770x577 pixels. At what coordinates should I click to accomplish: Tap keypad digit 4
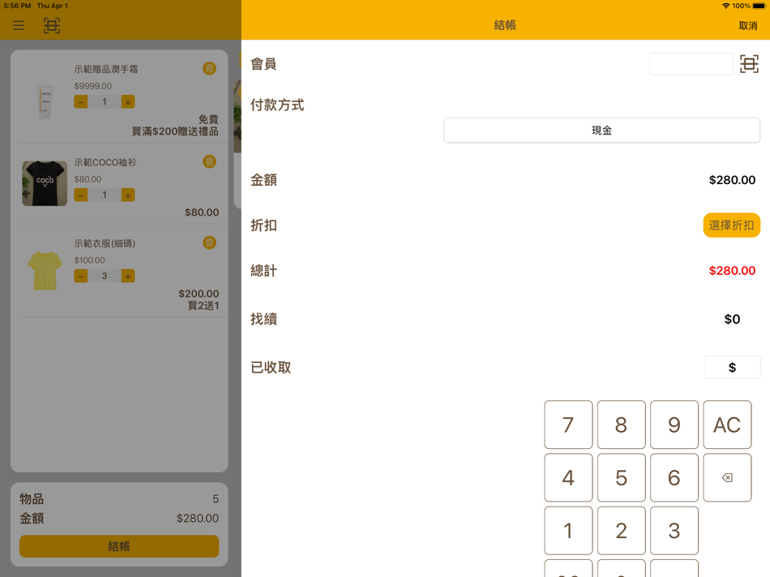(568, 478)
